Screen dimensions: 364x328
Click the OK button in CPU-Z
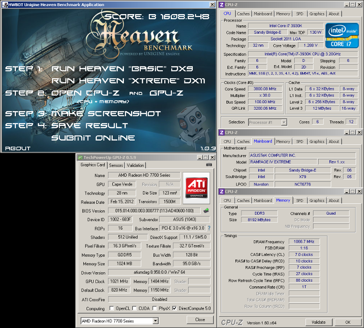[348, 322]
